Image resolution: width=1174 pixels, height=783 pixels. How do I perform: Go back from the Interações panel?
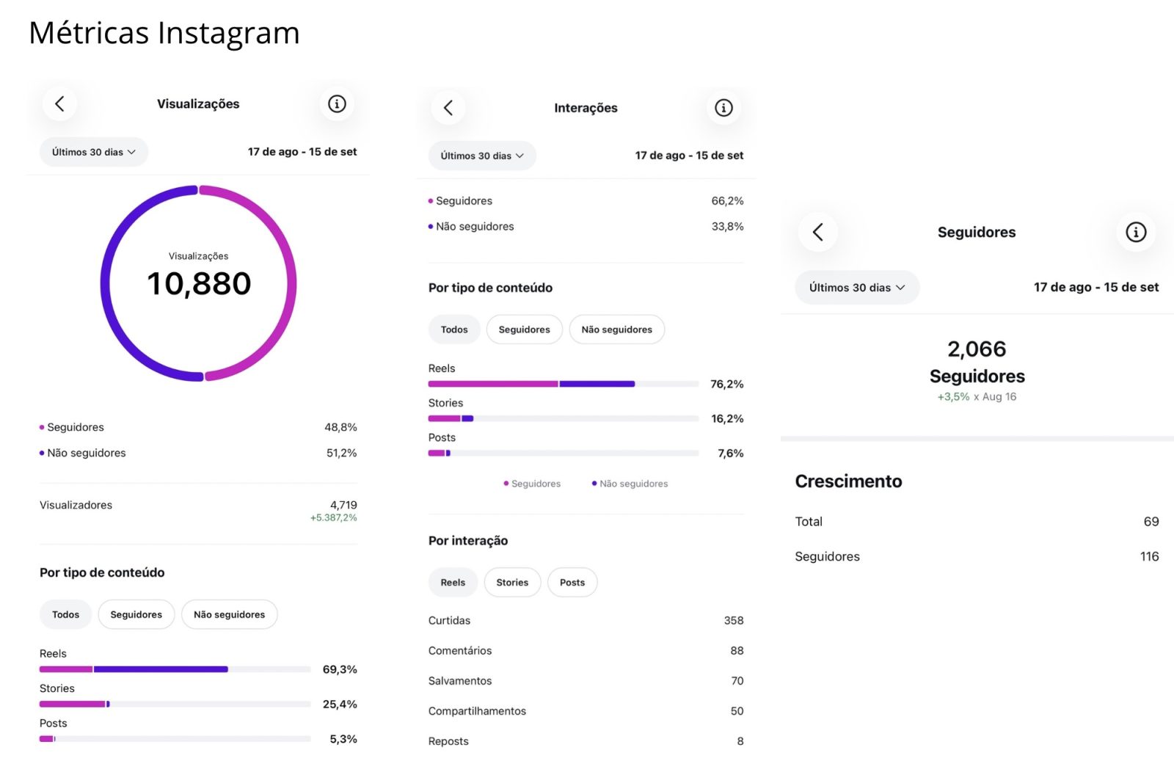448,108
